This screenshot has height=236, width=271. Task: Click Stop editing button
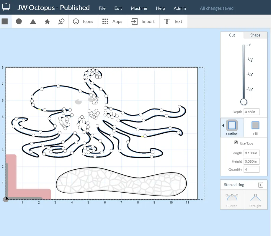(234, 185)
